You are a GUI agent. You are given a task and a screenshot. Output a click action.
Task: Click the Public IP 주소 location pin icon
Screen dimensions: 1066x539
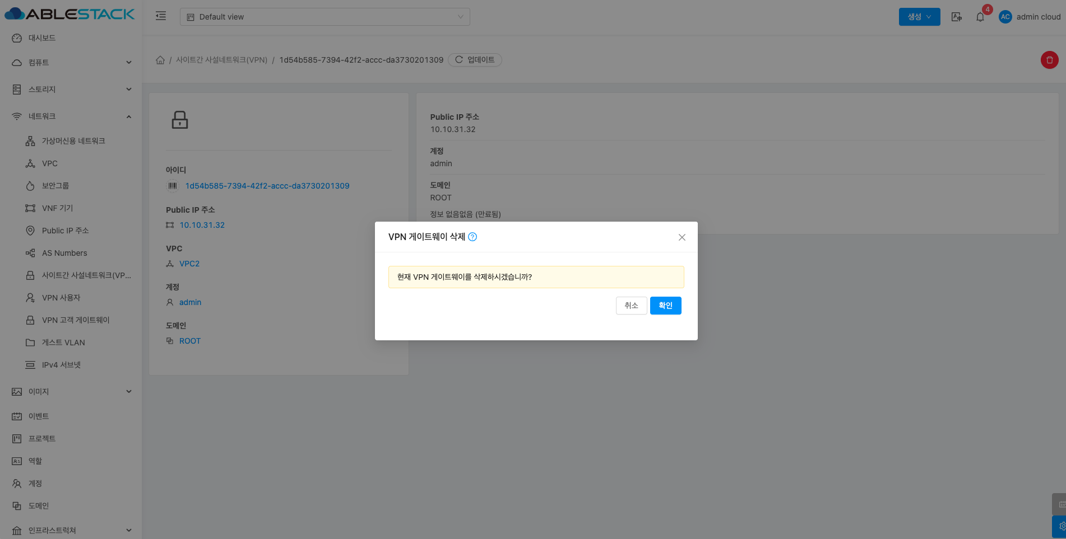[x=30, y=231]
